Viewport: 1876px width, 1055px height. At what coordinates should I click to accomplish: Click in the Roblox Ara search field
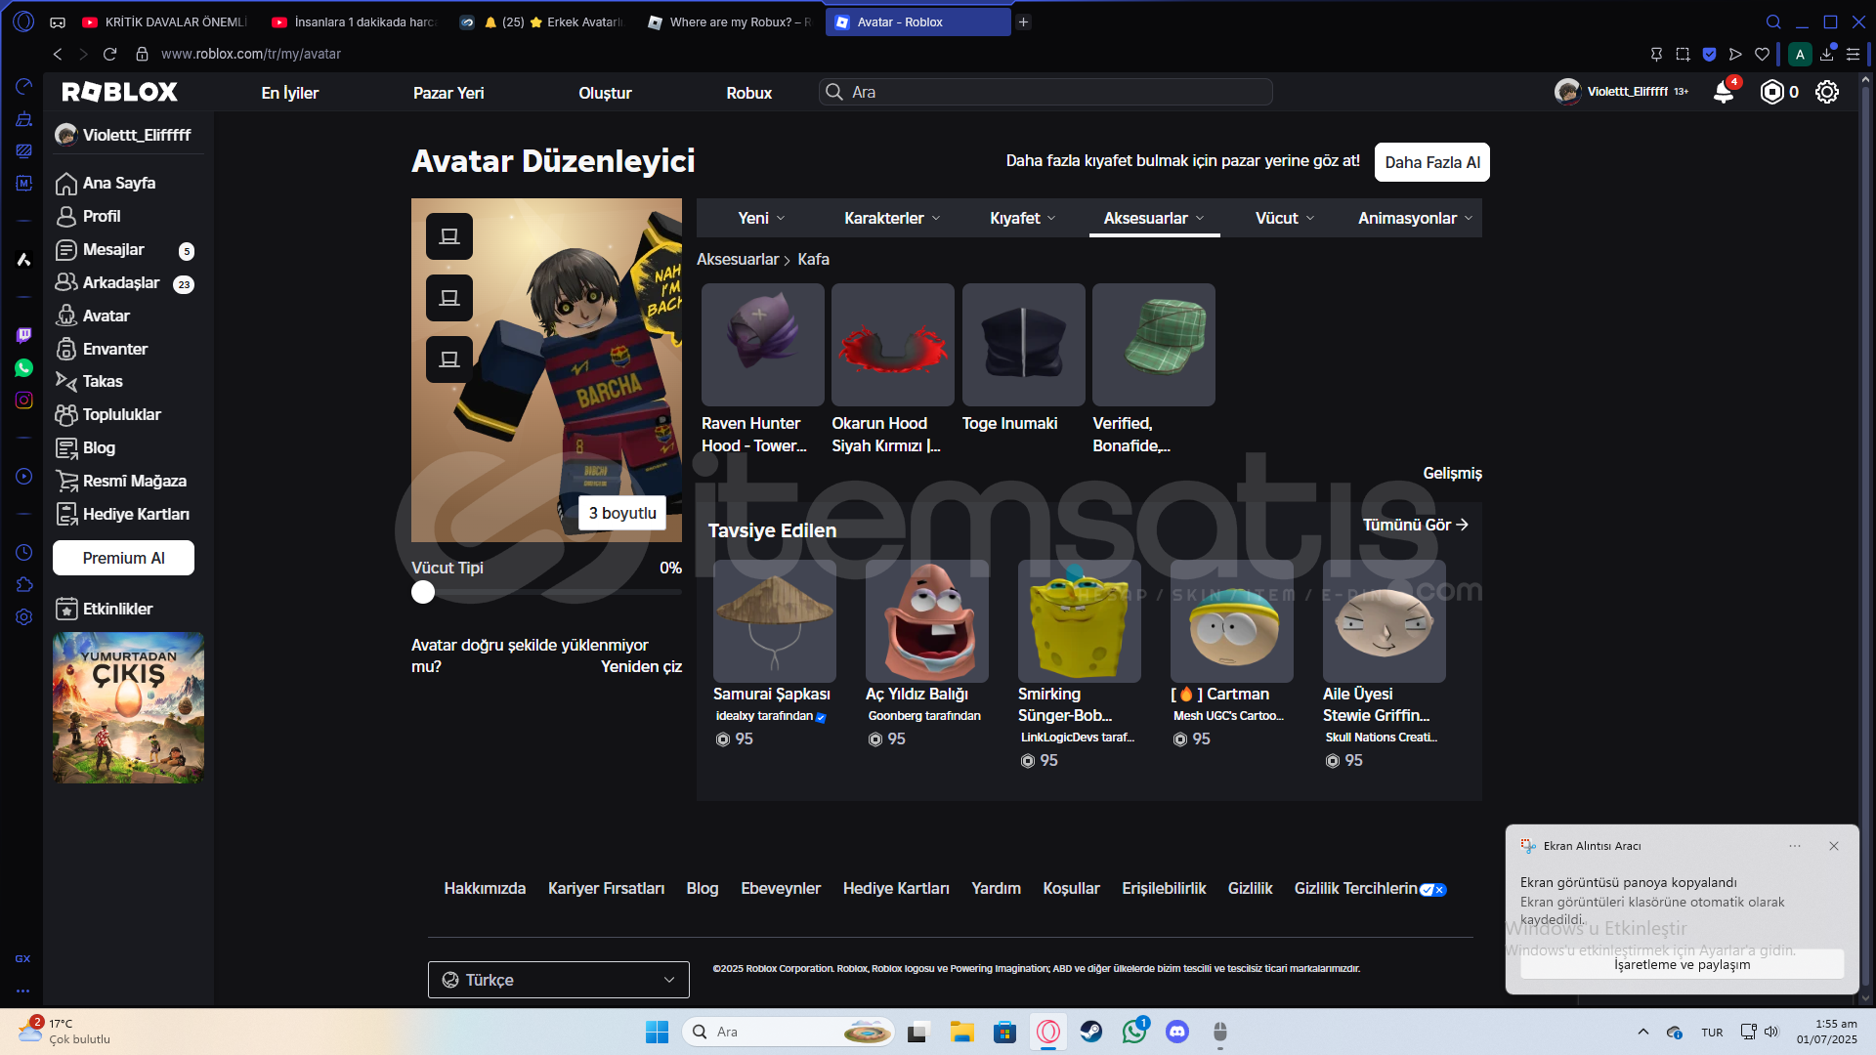click(x=1045, y=92)
